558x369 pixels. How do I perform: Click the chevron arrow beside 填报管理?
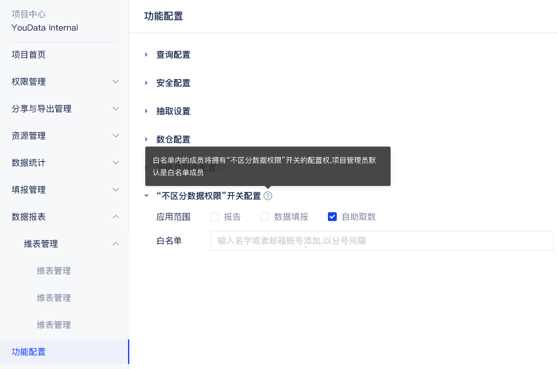[116, 190]
